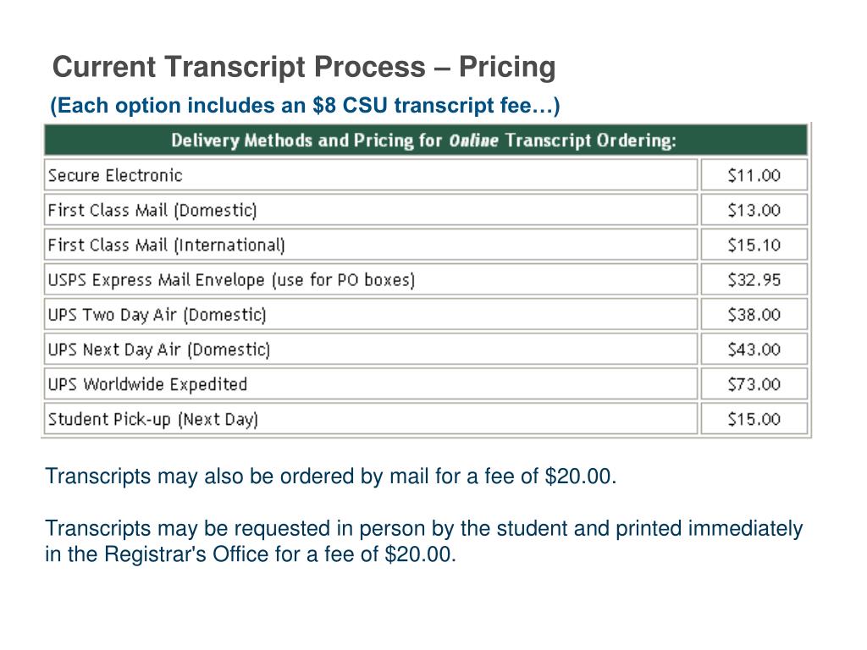This screenshot has width=867, height=650.
Task: Click the $43.00 price cell
Action: [754, 350]
